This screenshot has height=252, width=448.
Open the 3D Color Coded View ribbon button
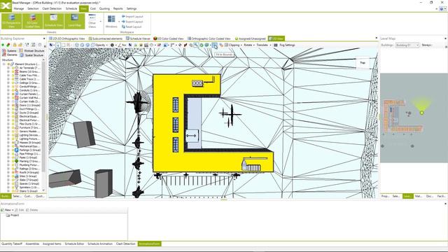pos(32,21)
